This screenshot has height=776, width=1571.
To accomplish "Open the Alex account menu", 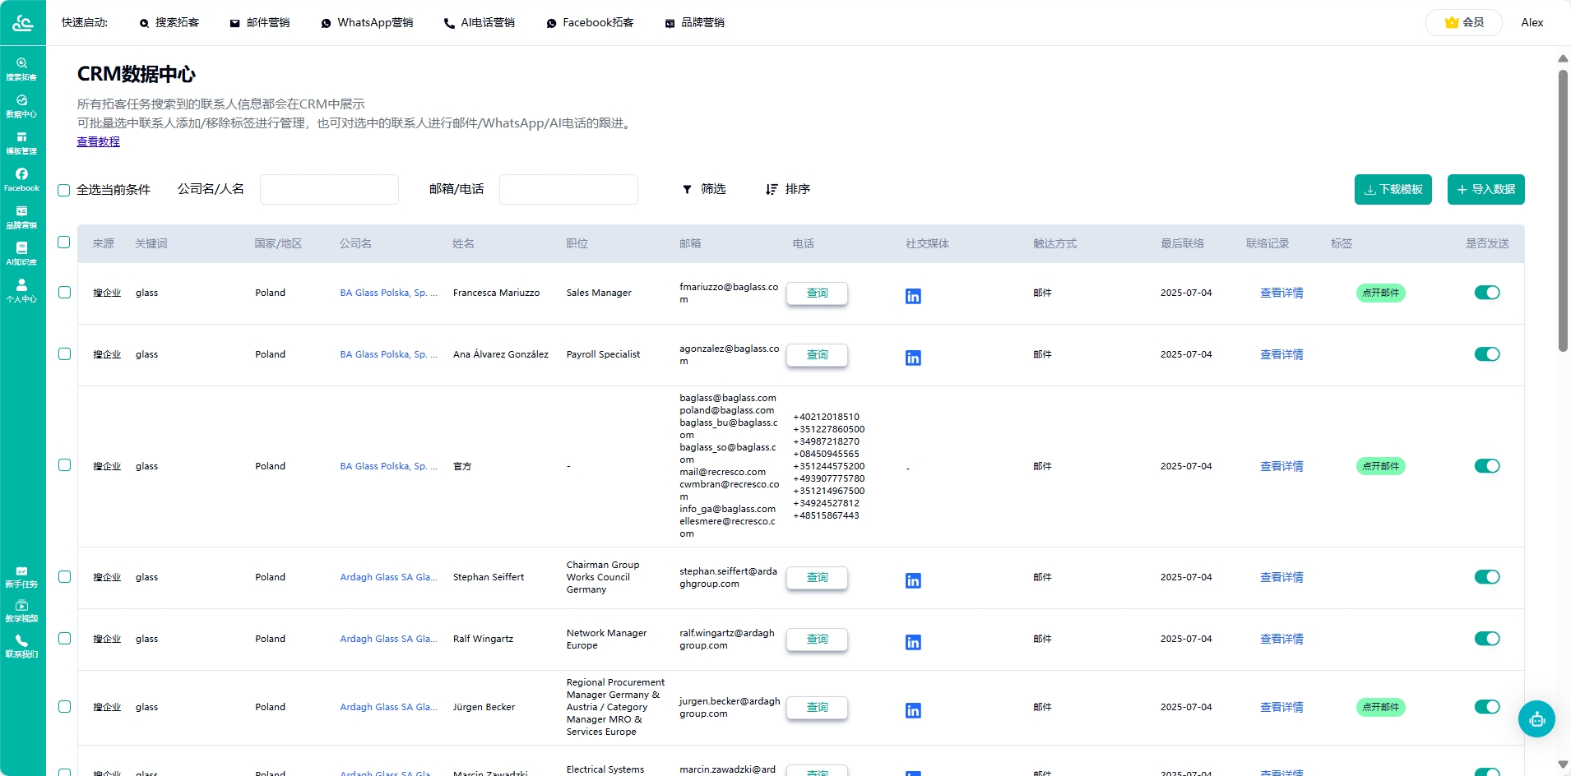I will [1532, 22].
